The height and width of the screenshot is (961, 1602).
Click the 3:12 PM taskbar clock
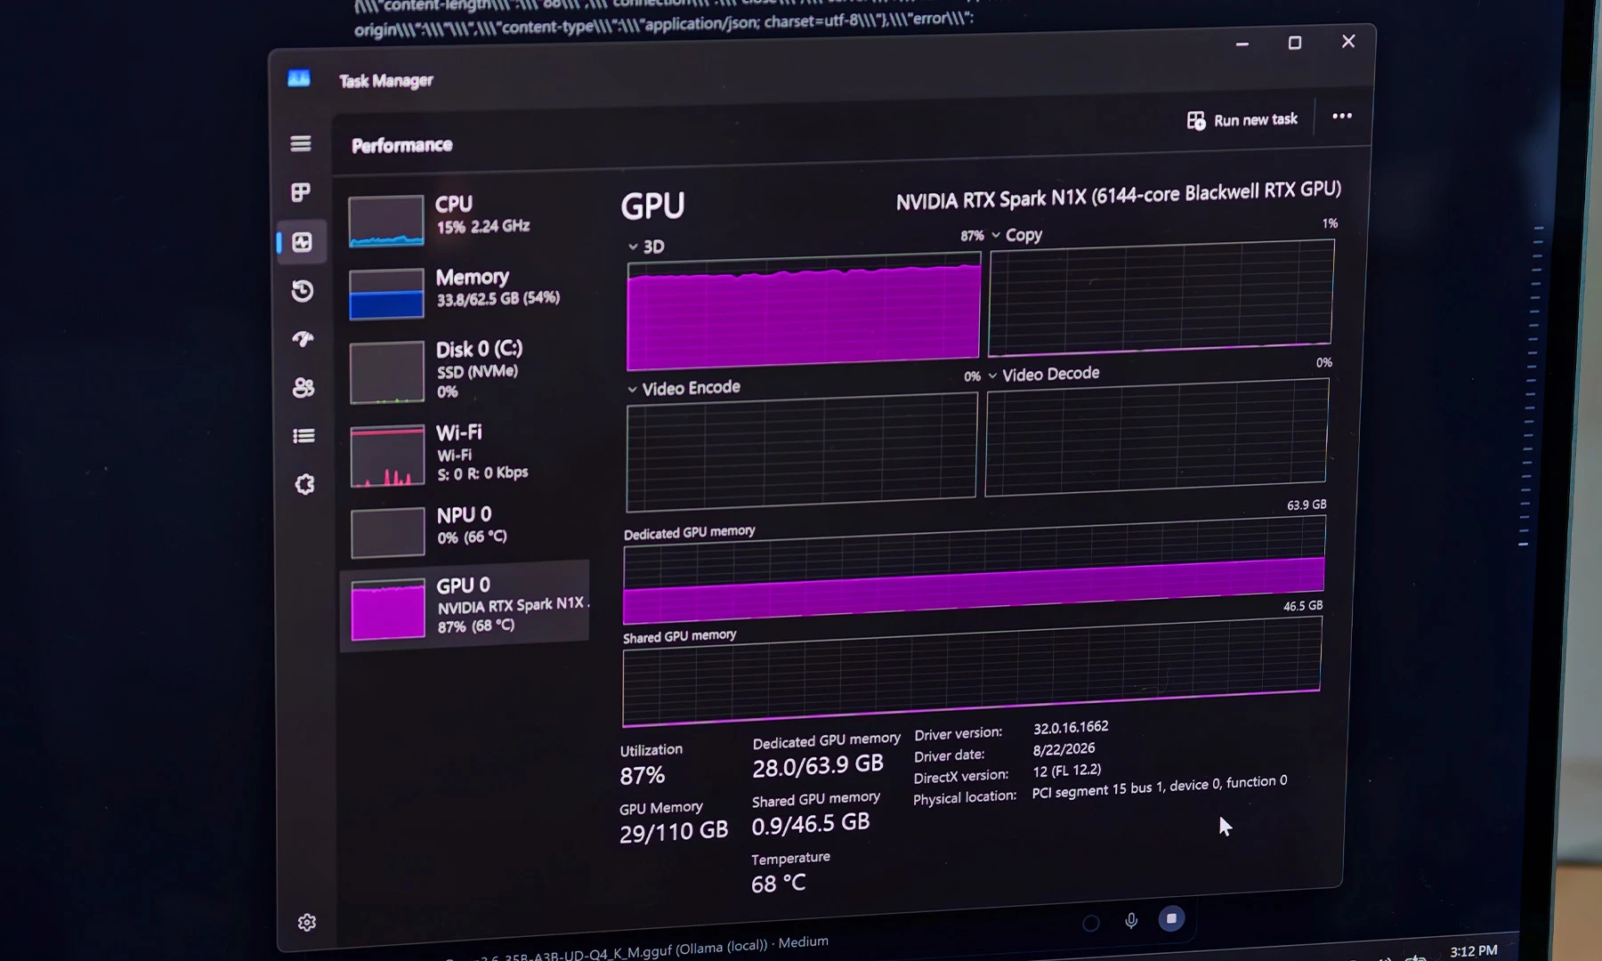tap(1473, 951)
